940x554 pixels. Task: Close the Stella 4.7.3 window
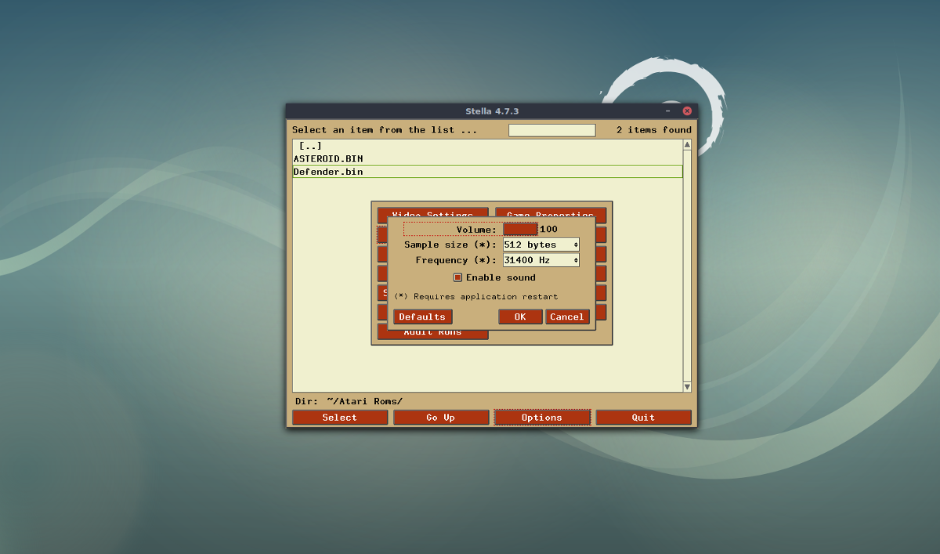pyautogui.click(x=687, y=111)
